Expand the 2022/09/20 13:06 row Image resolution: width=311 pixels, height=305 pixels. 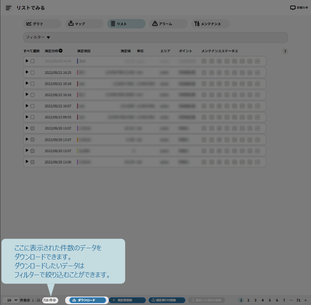click(x=27, y=162)
